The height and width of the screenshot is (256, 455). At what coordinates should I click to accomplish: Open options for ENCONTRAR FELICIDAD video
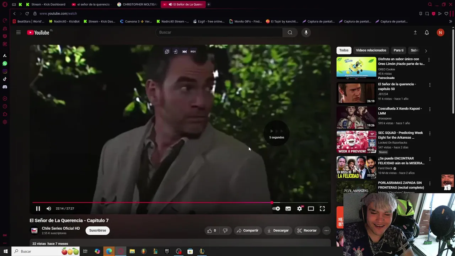click(x=430, y=159)
